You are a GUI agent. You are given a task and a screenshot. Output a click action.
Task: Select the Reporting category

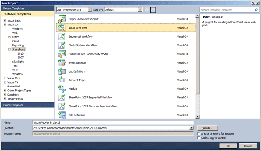[x=18, y=45]
